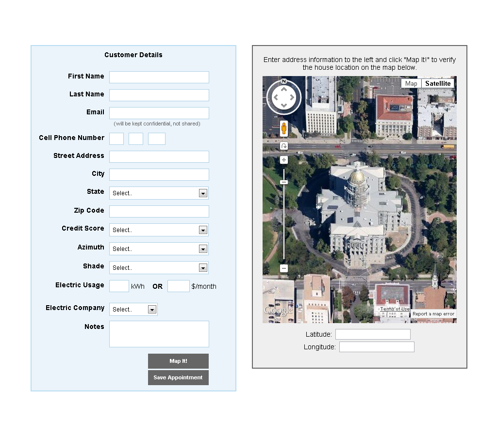Screen dimensions: 497x436
Task: Pan the map south with the down arrow
Action: tap(283, 105)
